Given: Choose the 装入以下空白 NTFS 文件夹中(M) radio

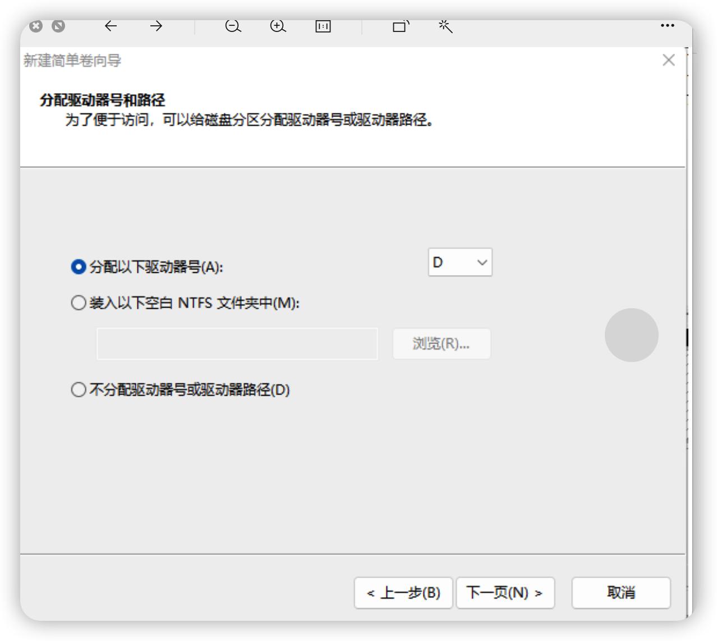Looking at the screenshot, I should 79,303.
